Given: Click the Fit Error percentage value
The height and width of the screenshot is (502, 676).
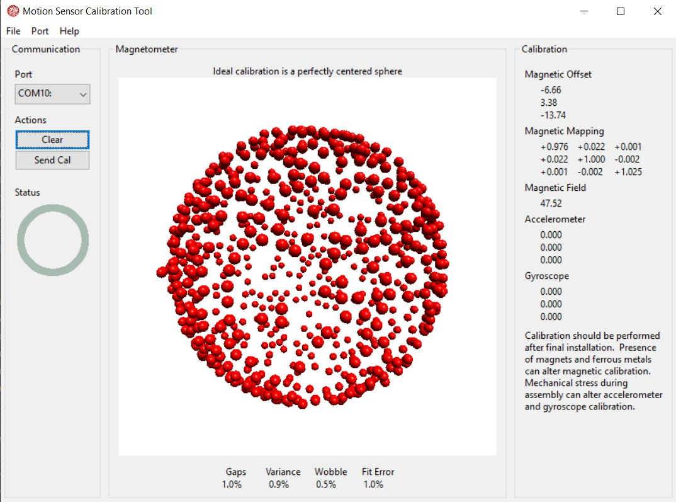Looking at the screenshot, I should coord(373,484).
